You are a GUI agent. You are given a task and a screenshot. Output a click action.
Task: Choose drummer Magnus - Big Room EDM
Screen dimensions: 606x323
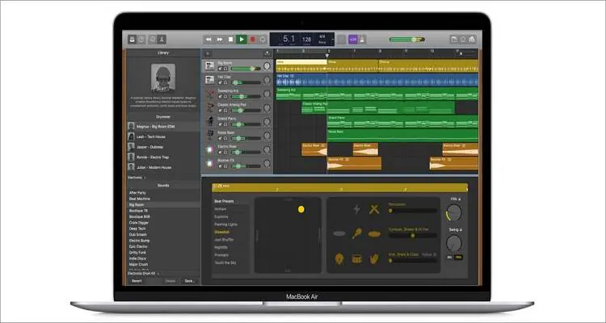(163, 127)
